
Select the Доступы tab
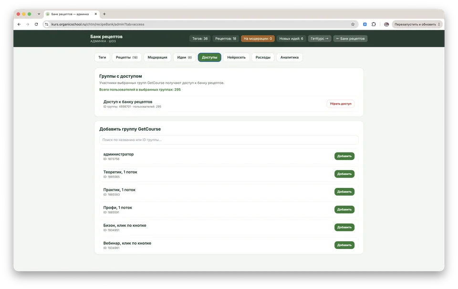coord(209,57)
